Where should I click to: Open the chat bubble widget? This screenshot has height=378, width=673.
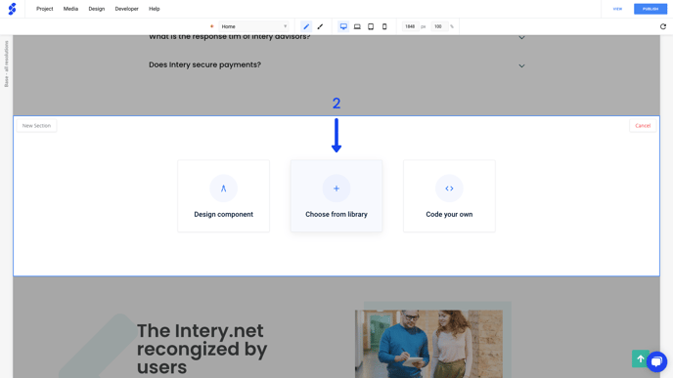point(656,361)
